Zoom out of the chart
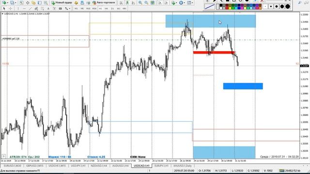 point(146,3)
